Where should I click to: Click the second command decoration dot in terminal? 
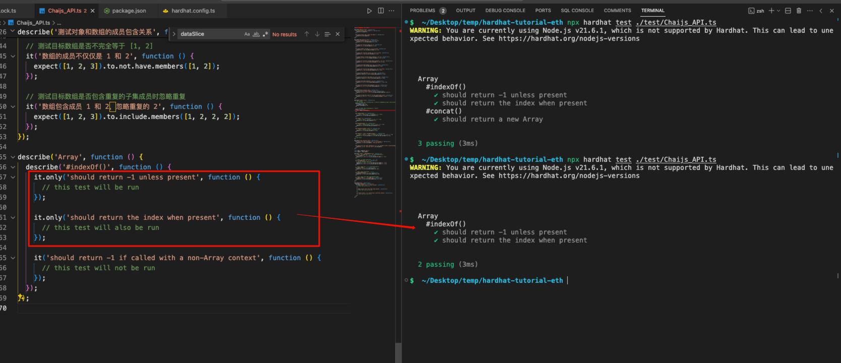tap(406, 159)
